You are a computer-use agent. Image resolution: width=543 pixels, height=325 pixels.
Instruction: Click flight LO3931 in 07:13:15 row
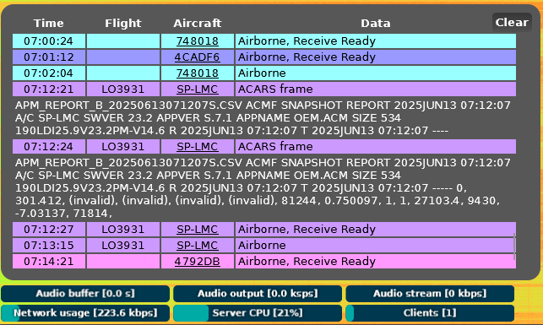click(123, 246)
